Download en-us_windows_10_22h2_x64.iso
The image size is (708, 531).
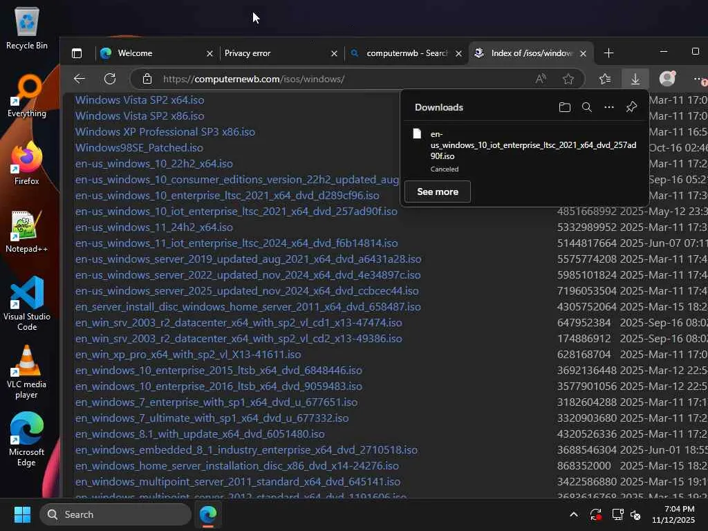[x=154, y=163]
